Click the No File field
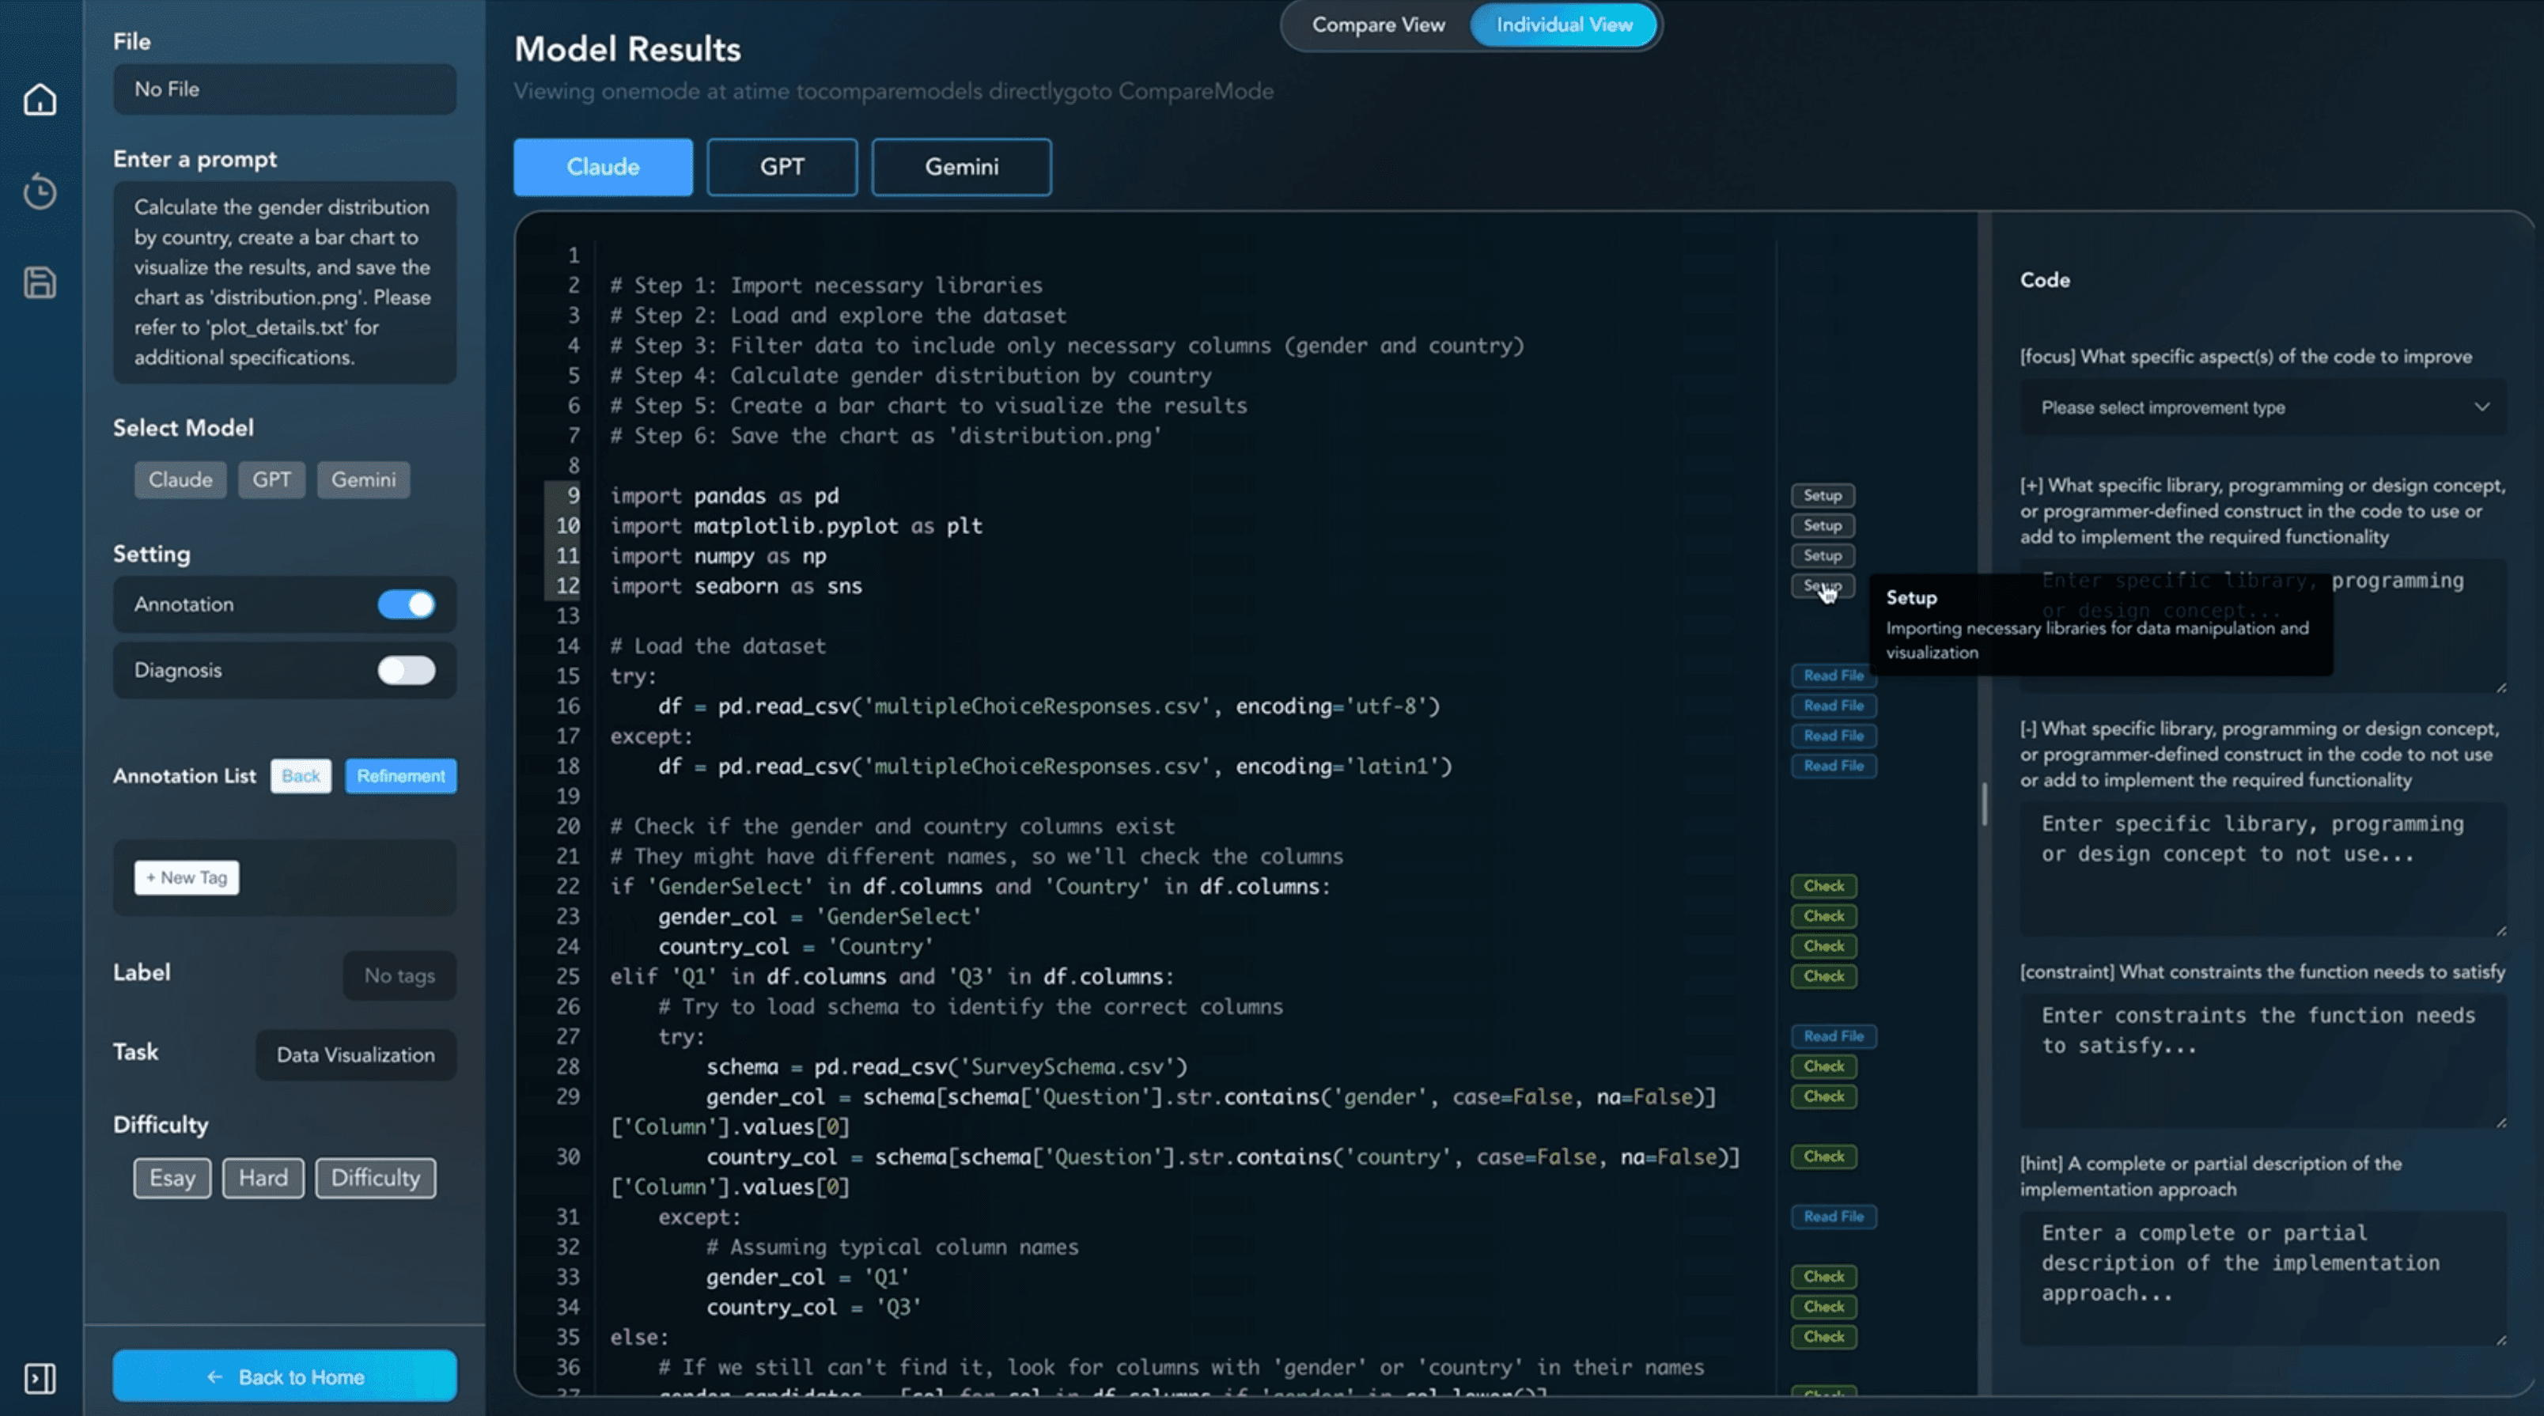 (285, 89)
